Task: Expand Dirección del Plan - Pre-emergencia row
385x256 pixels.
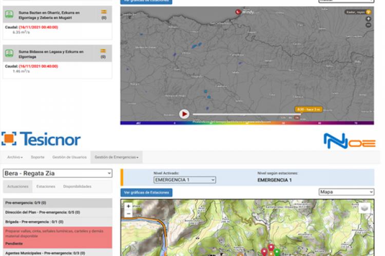Action: pyautogui.click(x=57, y=212)
